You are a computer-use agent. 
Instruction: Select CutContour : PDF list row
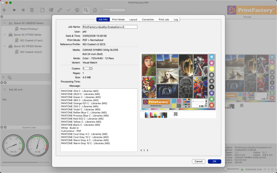tap(71, 131)
